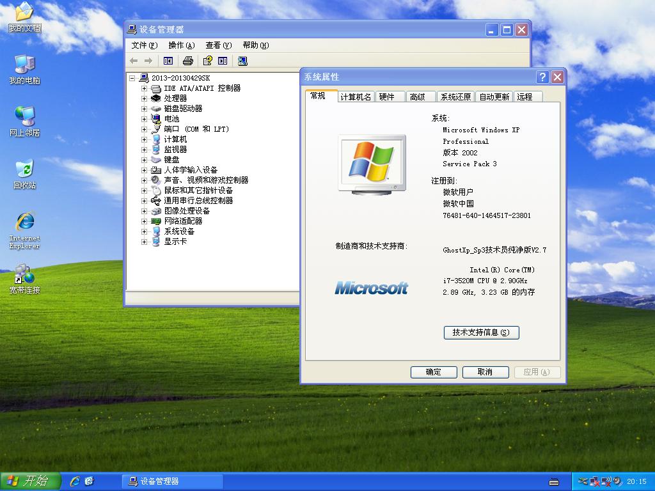Select 鼠标和其它指针设备 tree item
The height and width of the screenshot is (491, 655).
click(198, 191)
